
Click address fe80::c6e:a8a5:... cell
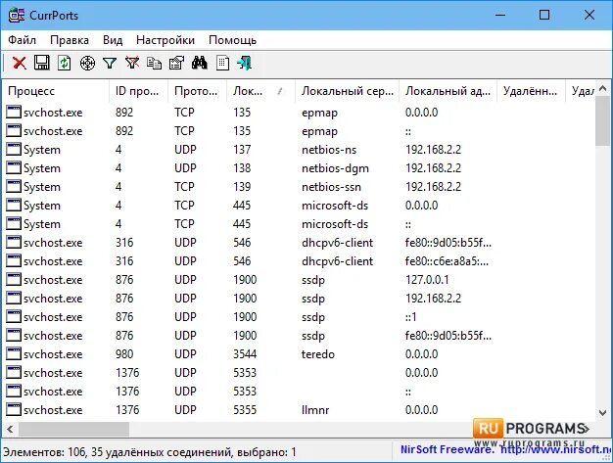tap(447, 261)
